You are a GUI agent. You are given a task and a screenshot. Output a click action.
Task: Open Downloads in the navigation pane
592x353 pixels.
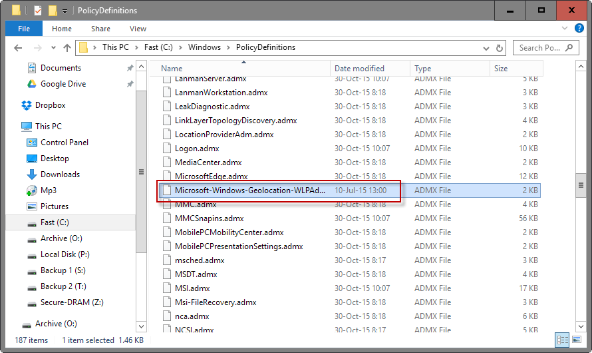pos(60,175)
